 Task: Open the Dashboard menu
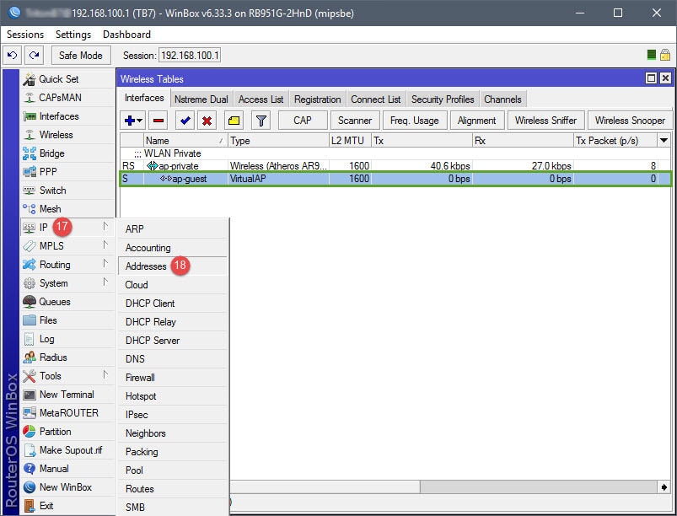pyautogui.click(x=127, y=35)
